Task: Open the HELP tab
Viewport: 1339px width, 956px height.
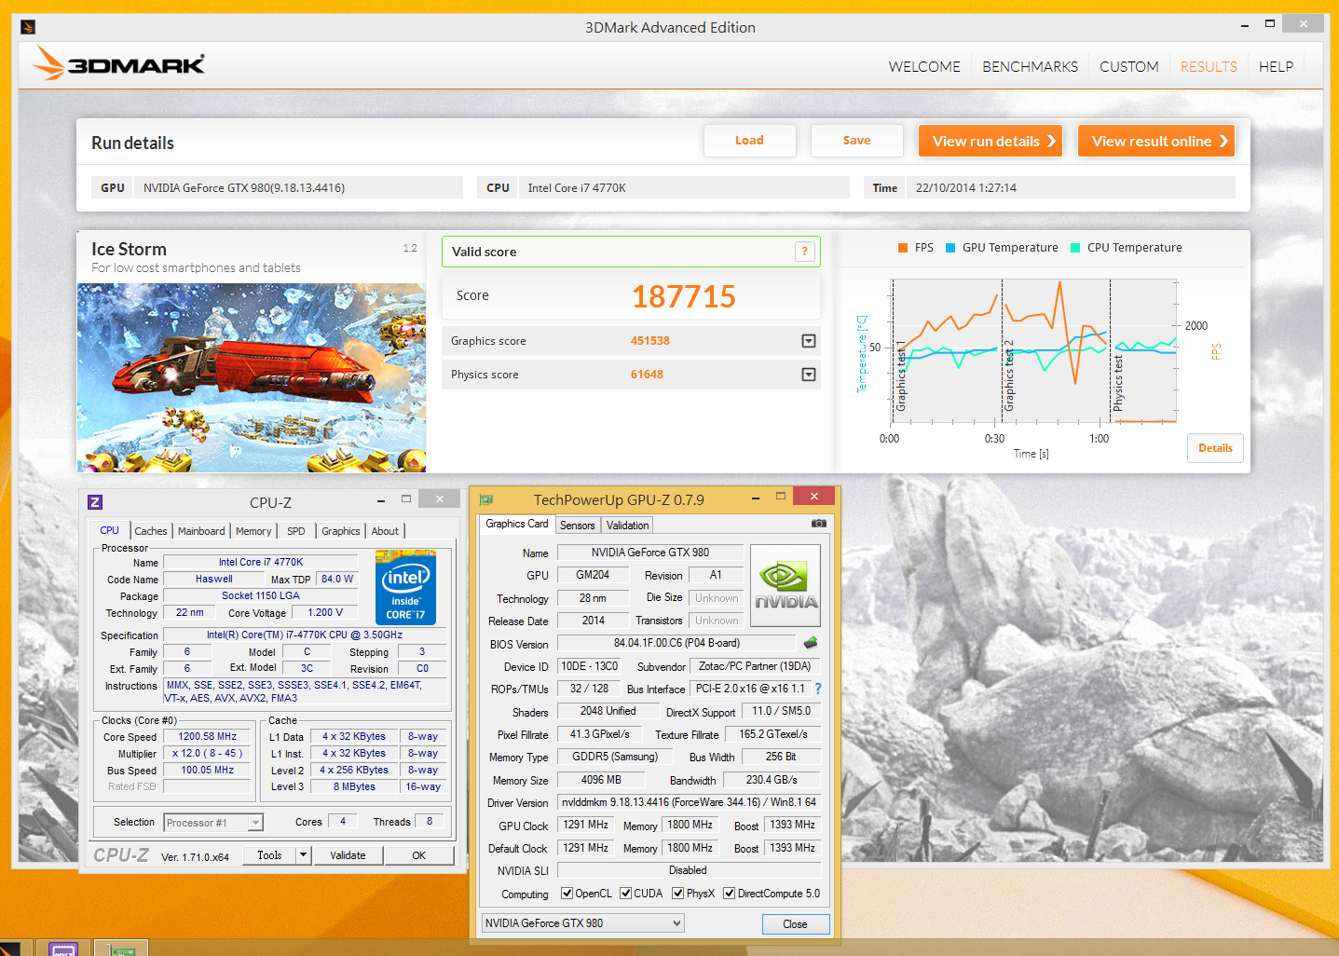Action: pos(1276,67)
